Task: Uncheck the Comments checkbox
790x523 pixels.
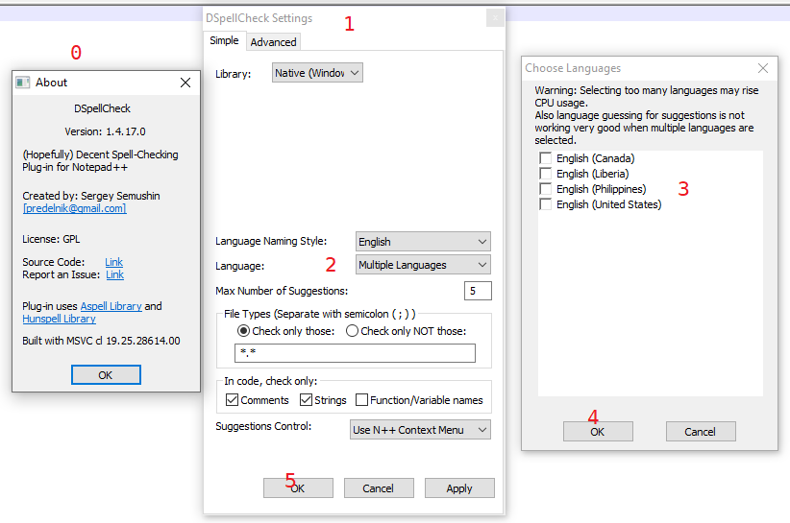Action: tap(232, 400)
